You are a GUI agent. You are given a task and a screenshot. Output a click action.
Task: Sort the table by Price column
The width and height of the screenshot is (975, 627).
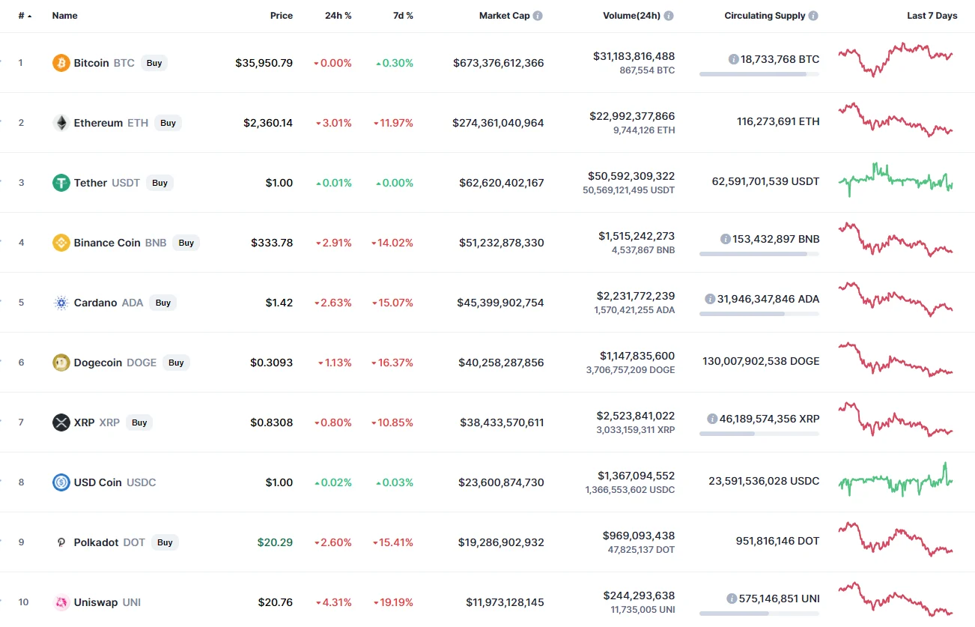[282, 16]
